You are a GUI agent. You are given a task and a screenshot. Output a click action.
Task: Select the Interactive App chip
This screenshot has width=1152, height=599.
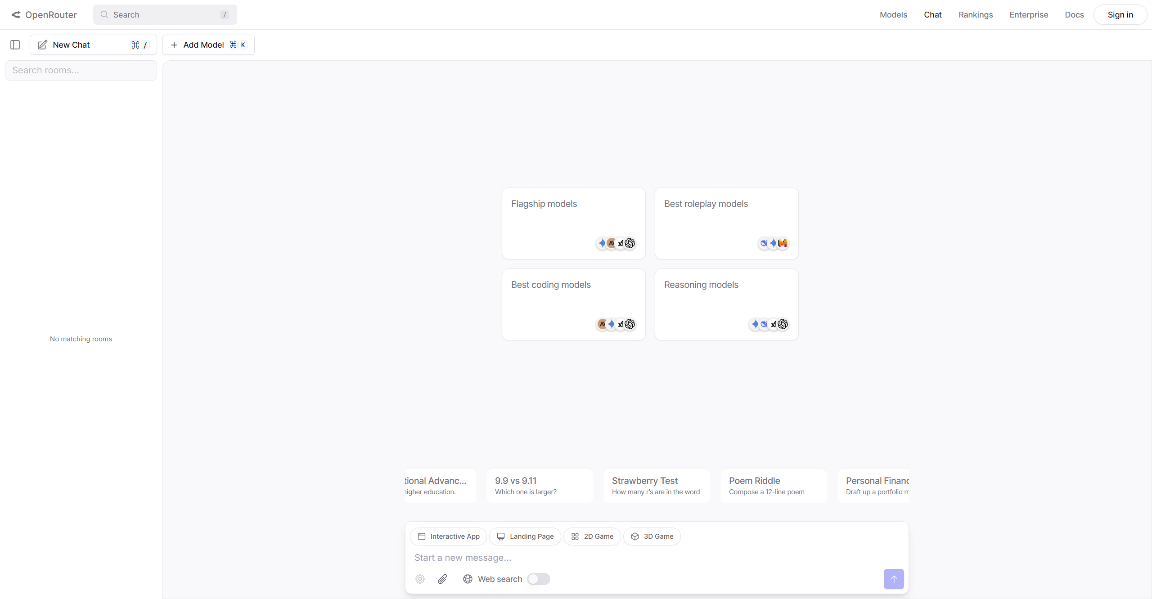[x=448, y=536]
